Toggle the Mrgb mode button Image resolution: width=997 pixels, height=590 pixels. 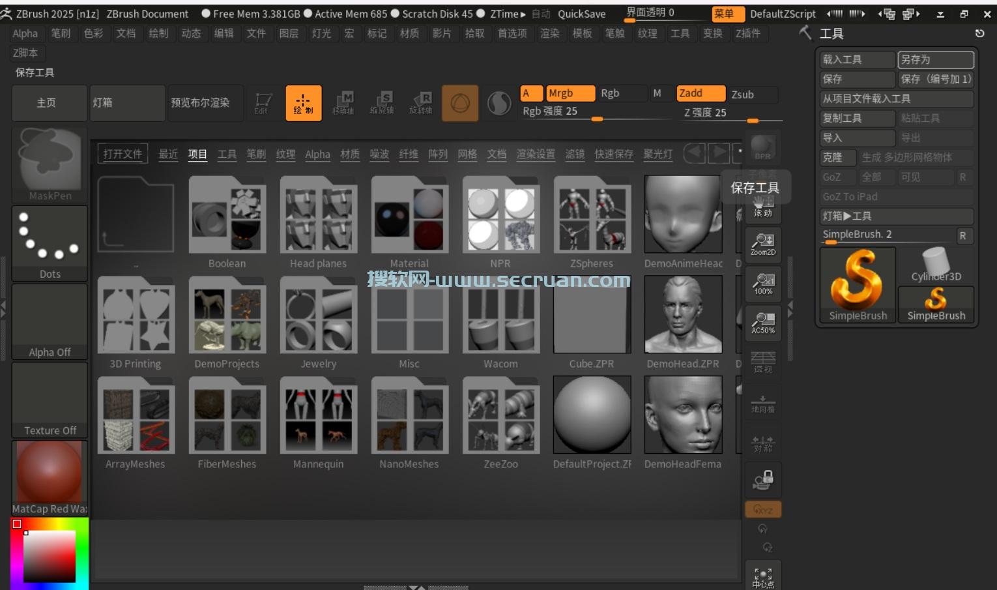click(570, 93)
